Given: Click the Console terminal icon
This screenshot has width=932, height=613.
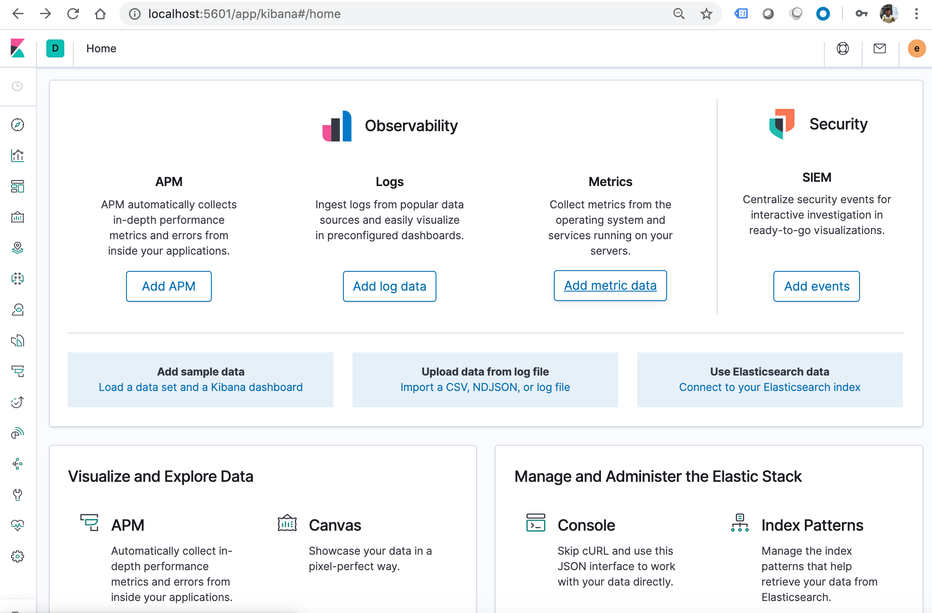Looking at the screenshot, I should click(535, 523).
